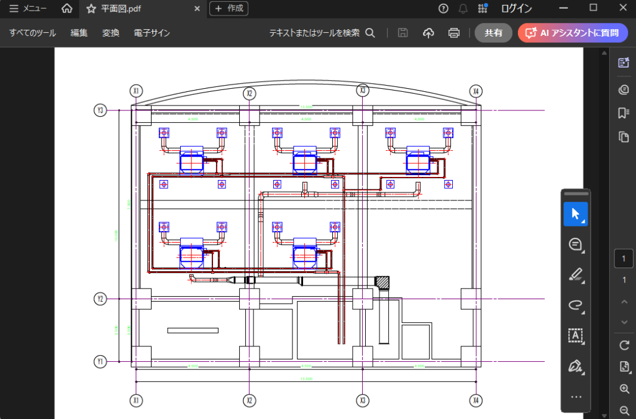Zoom in using the magnifier plus icon
This screenshot has height=419, width=636.
[624, 389]
